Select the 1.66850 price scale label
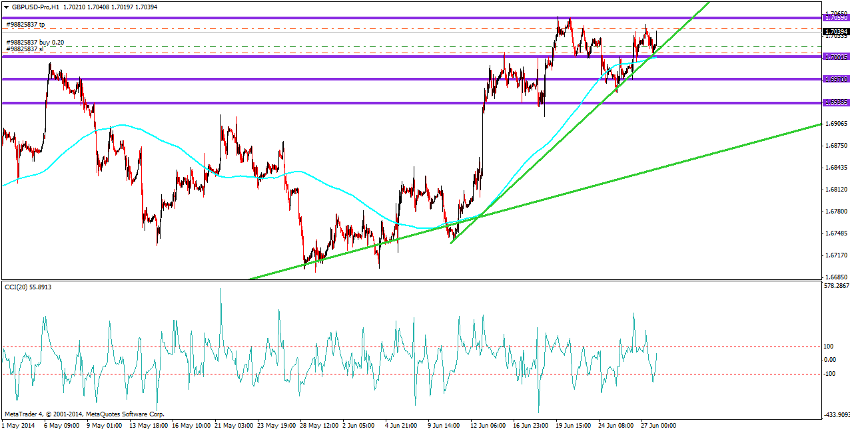The image size is (850, 431). [835, 277]
